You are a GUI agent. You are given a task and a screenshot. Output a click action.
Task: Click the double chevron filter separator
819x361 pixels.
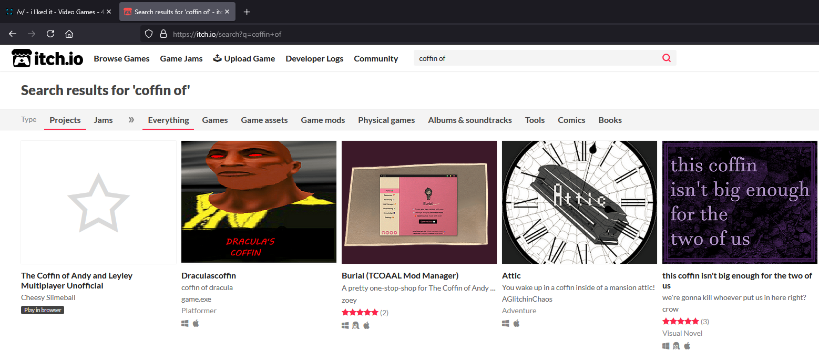click(x=131, y=120)
